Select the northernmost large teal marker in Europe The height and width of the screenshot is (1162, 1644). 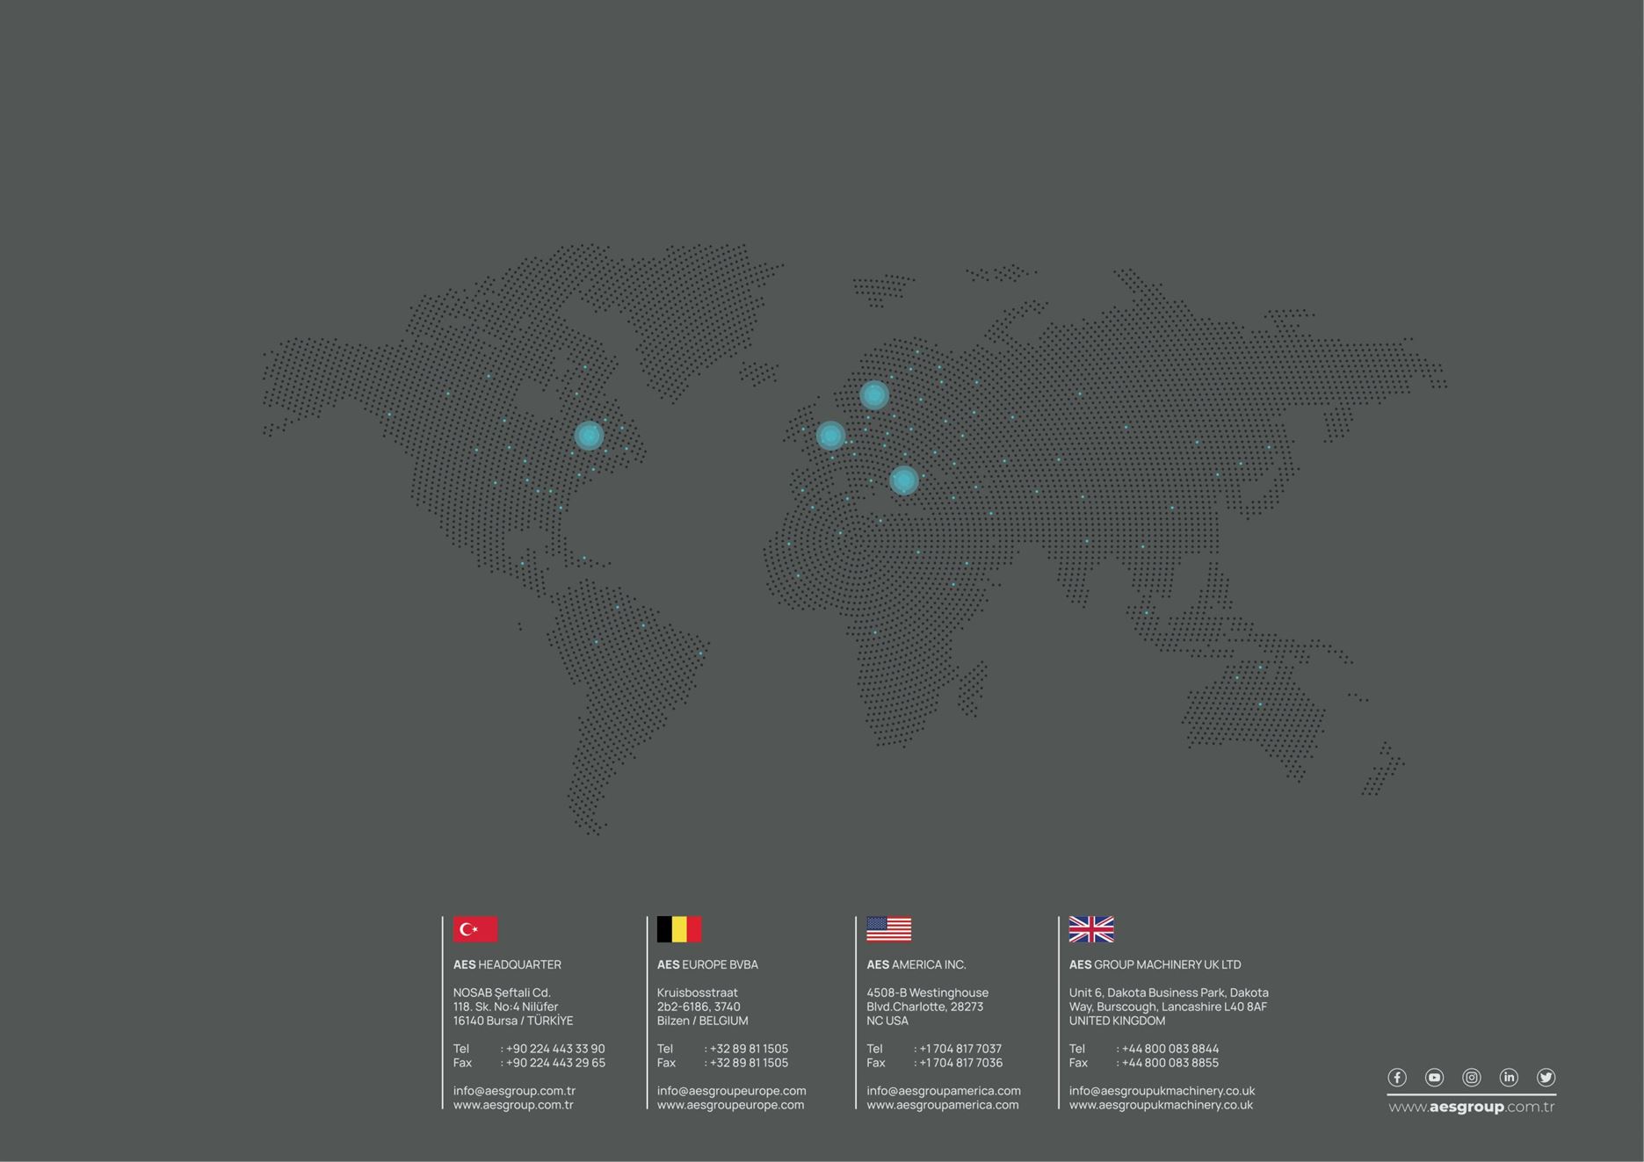[x=873, y=395]
